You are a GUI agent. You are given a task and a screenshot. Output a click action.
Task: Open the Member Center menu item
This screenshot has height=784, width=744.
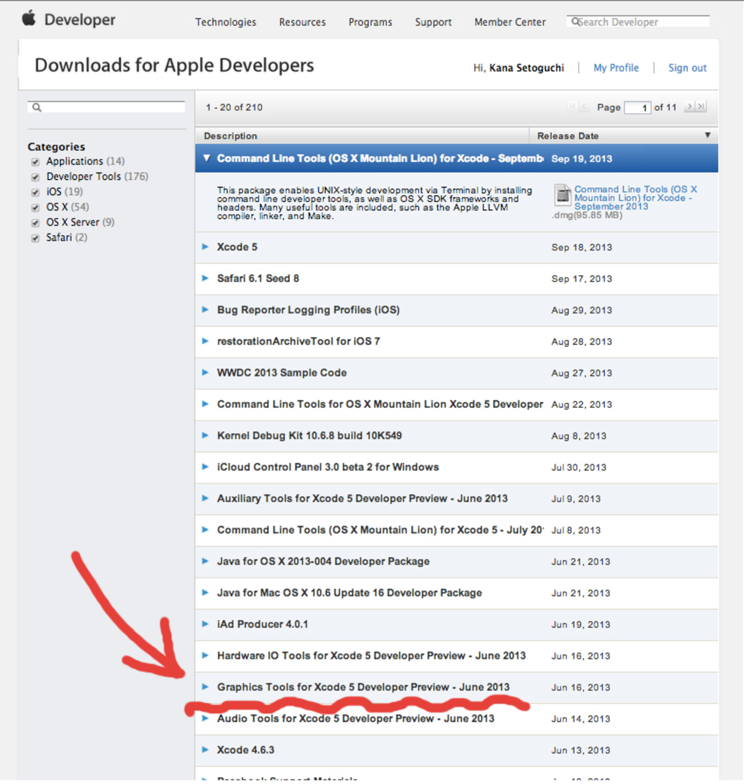[509, 22]
